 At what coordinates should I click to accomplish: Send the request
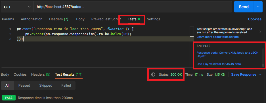[x=244, y=7]
